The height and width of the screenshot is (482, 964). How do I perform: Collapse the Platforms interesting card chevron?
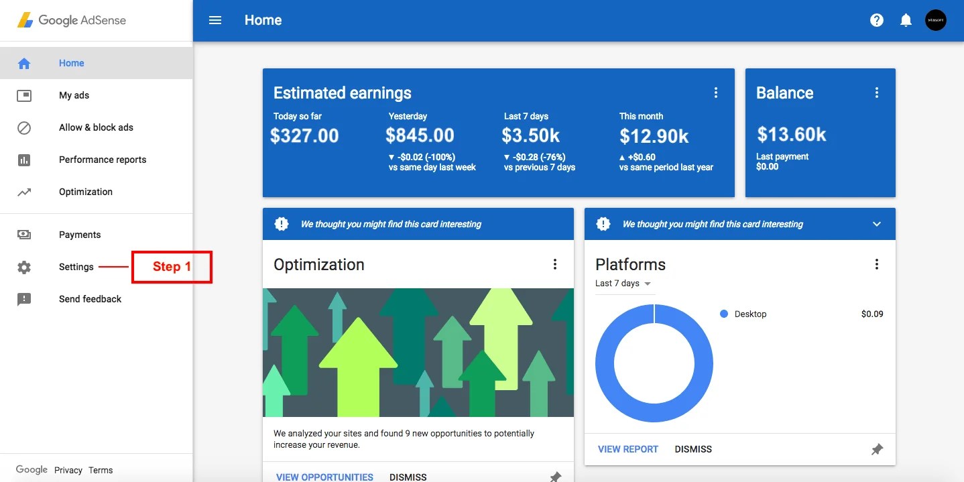tap(876, 224)
